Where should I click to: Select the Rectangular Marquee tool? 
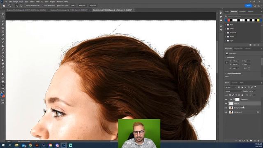pyautogui.click(x=3, y=17)
